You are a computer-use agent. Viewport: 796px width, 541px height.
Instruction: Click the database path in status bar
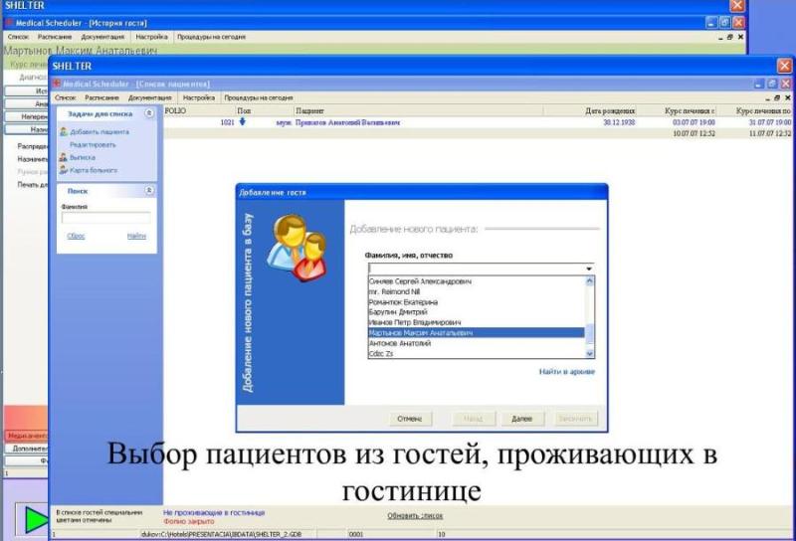[x=221, y=534]
